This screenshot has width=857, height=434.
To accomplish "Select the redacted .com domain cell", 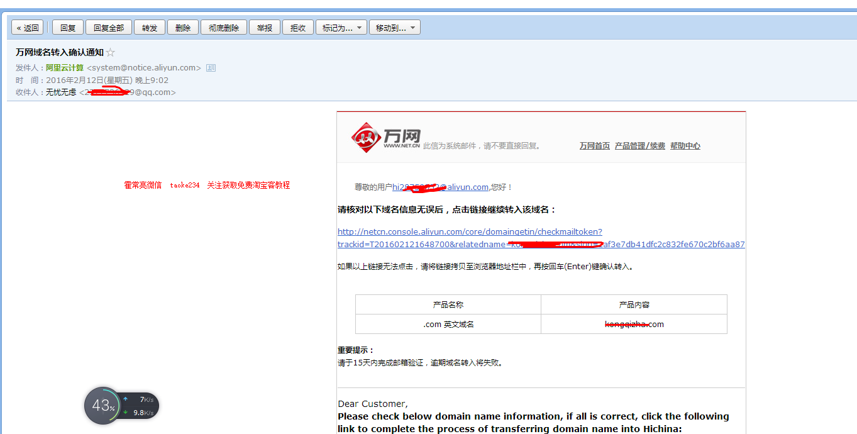I will (x=634, y=324).
